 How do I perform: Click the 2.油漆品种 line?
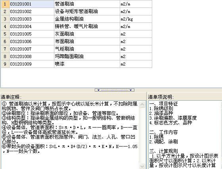coord(161,113)
